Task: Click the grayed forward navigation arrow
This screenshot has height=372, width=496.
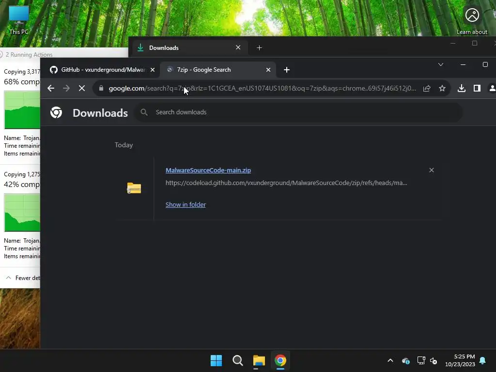Action: coord(66,88)
